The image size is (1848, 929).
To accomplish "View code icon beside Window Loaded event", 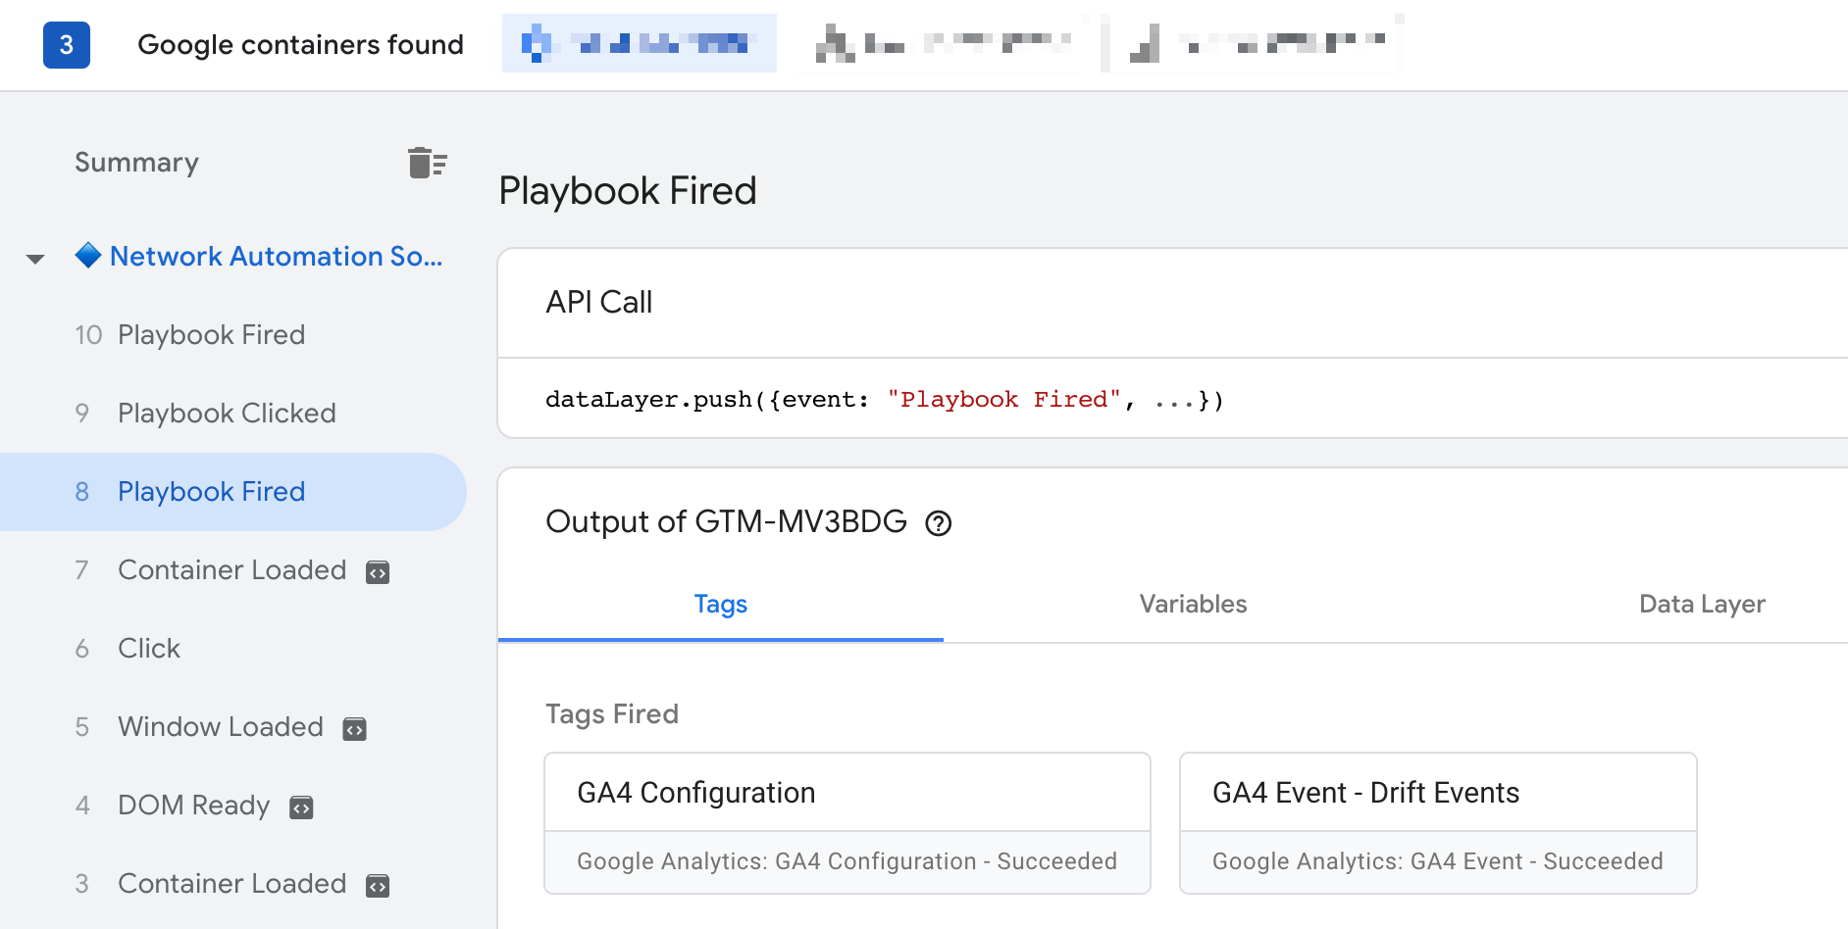I will coord(357,728).
